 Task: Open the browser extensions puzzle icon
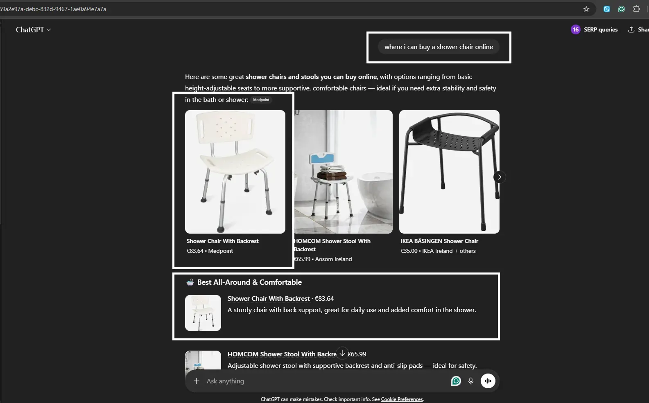point(636,9)
